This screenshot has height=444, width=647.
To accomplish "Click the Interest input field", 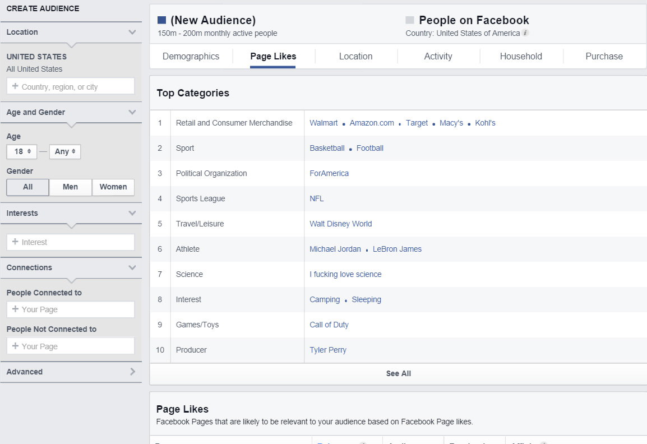I will pos(71,242).
